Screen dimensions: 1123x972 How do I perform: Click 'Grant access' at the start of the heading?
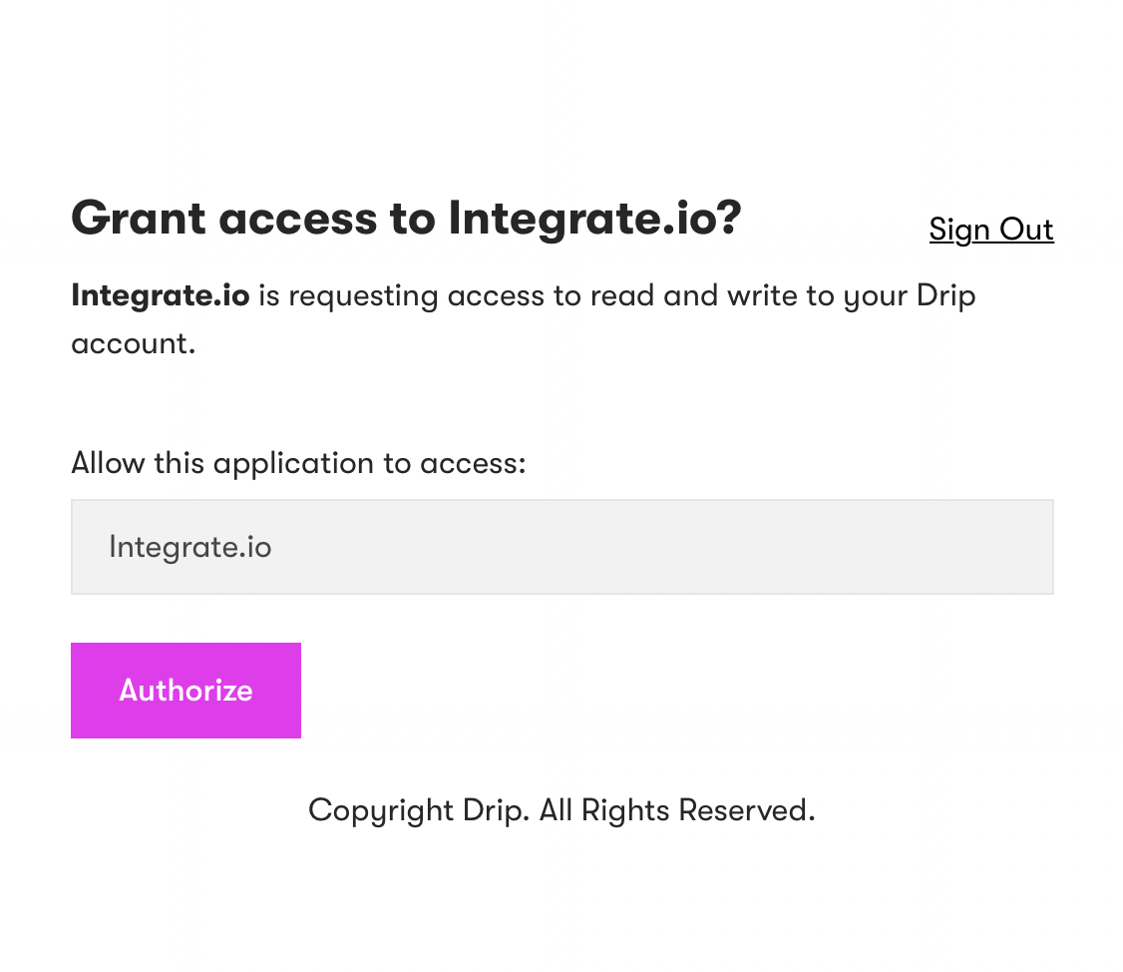[x=224, y=218]
